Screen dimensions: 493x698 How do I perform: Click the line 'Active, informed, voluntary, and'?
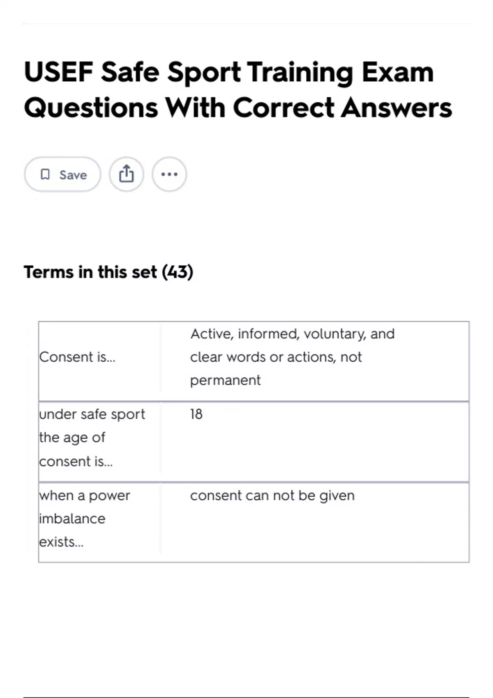coord(292,334)
